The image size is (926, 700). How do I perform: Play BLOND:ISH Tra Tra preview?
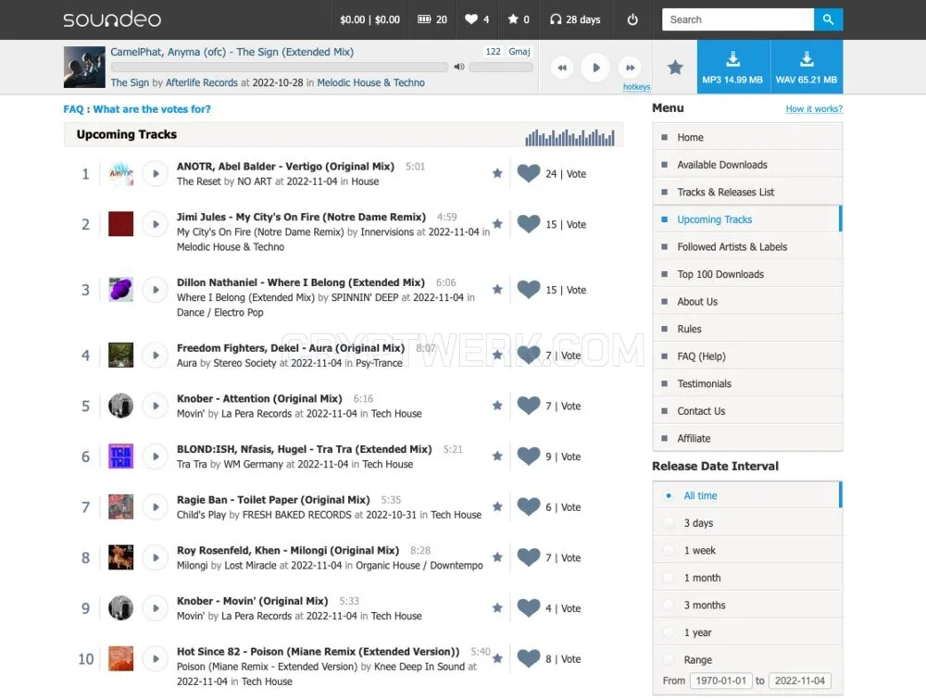tap(156, 456)
